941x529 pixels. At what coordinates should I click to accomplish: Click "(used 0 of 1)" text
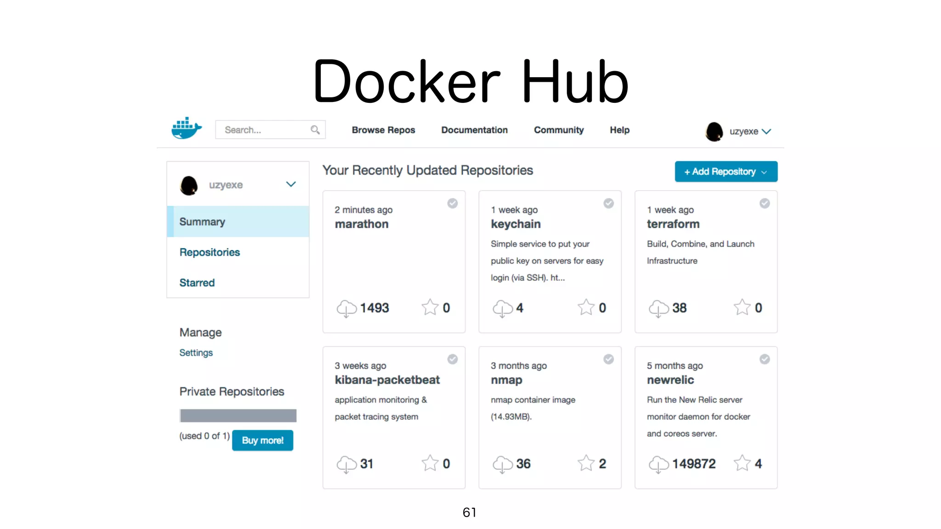tap(204, 436)
